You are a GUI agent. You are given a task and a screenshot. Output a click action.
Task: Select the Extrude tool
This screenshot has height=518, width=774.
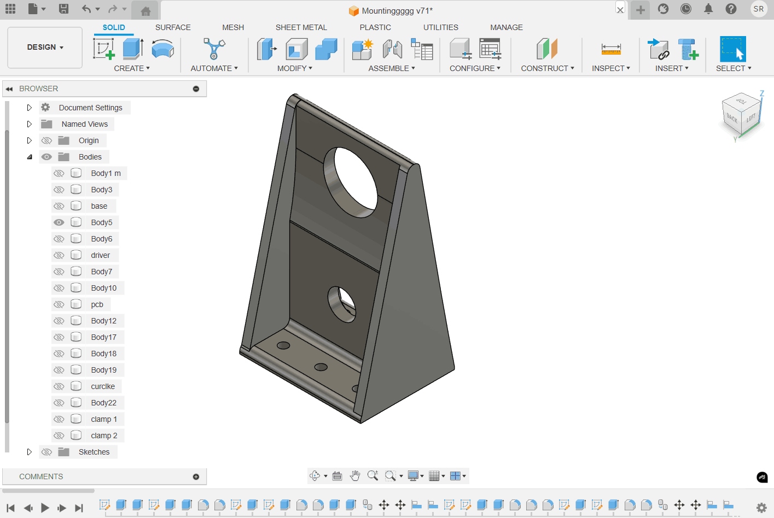[133, 49]
